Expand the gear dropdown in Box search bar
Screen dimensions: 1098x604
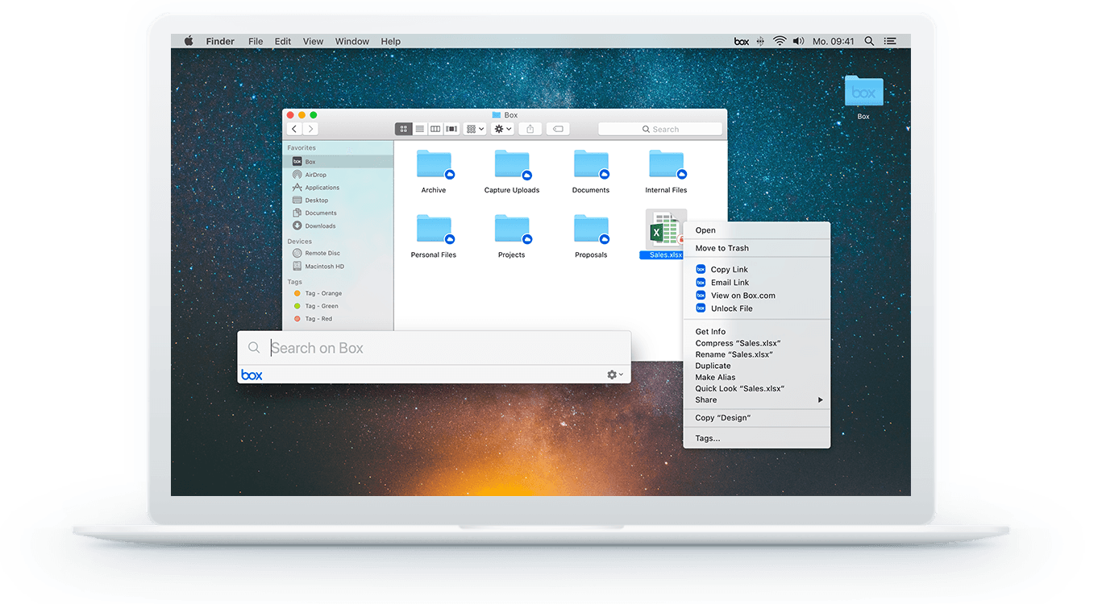coord(615,374)
